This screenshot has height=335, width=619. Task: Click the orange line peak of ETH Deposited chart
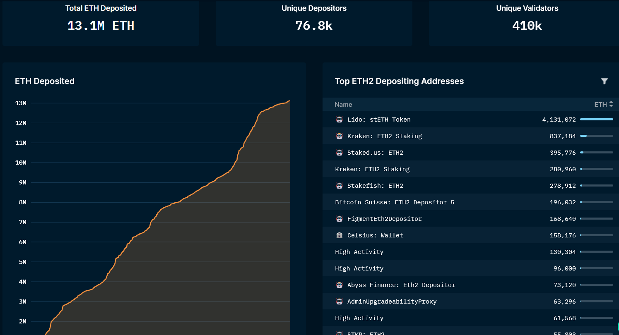(x=289, y=101)
